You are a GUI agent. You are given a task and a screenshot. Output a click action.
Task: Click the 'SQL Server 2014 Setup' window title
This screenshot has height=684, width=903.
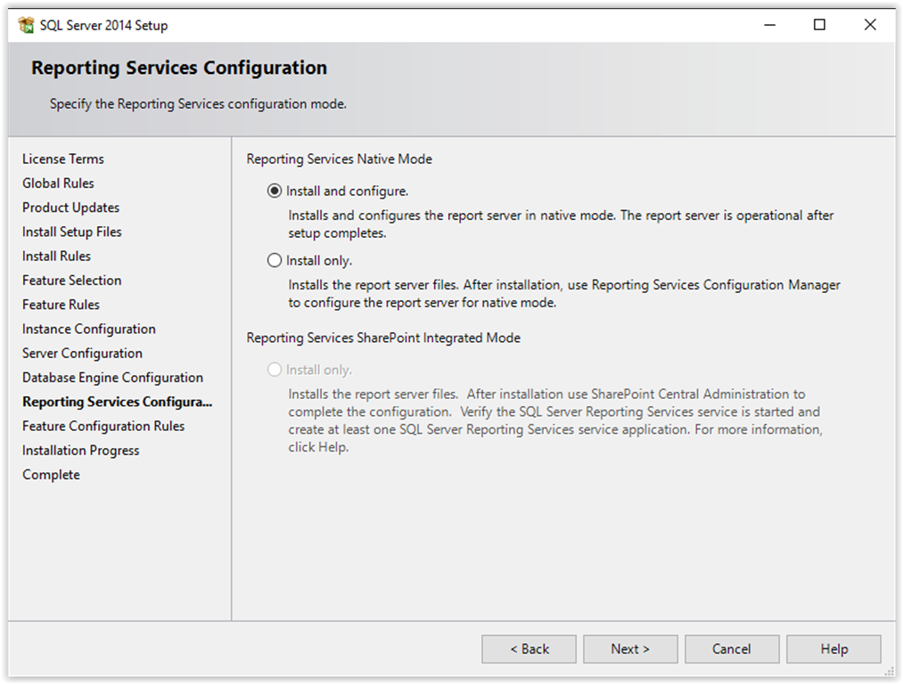coord(103,25)
